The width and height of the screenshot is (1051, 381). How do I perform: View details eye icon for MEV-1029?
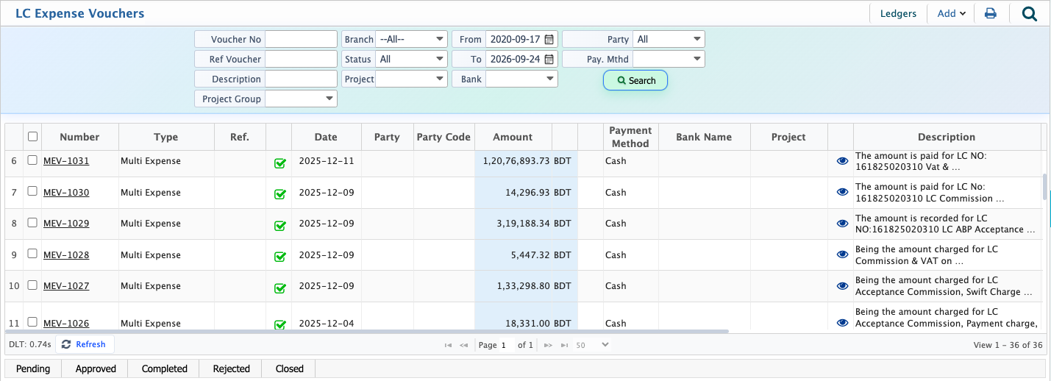click(842, 223)
